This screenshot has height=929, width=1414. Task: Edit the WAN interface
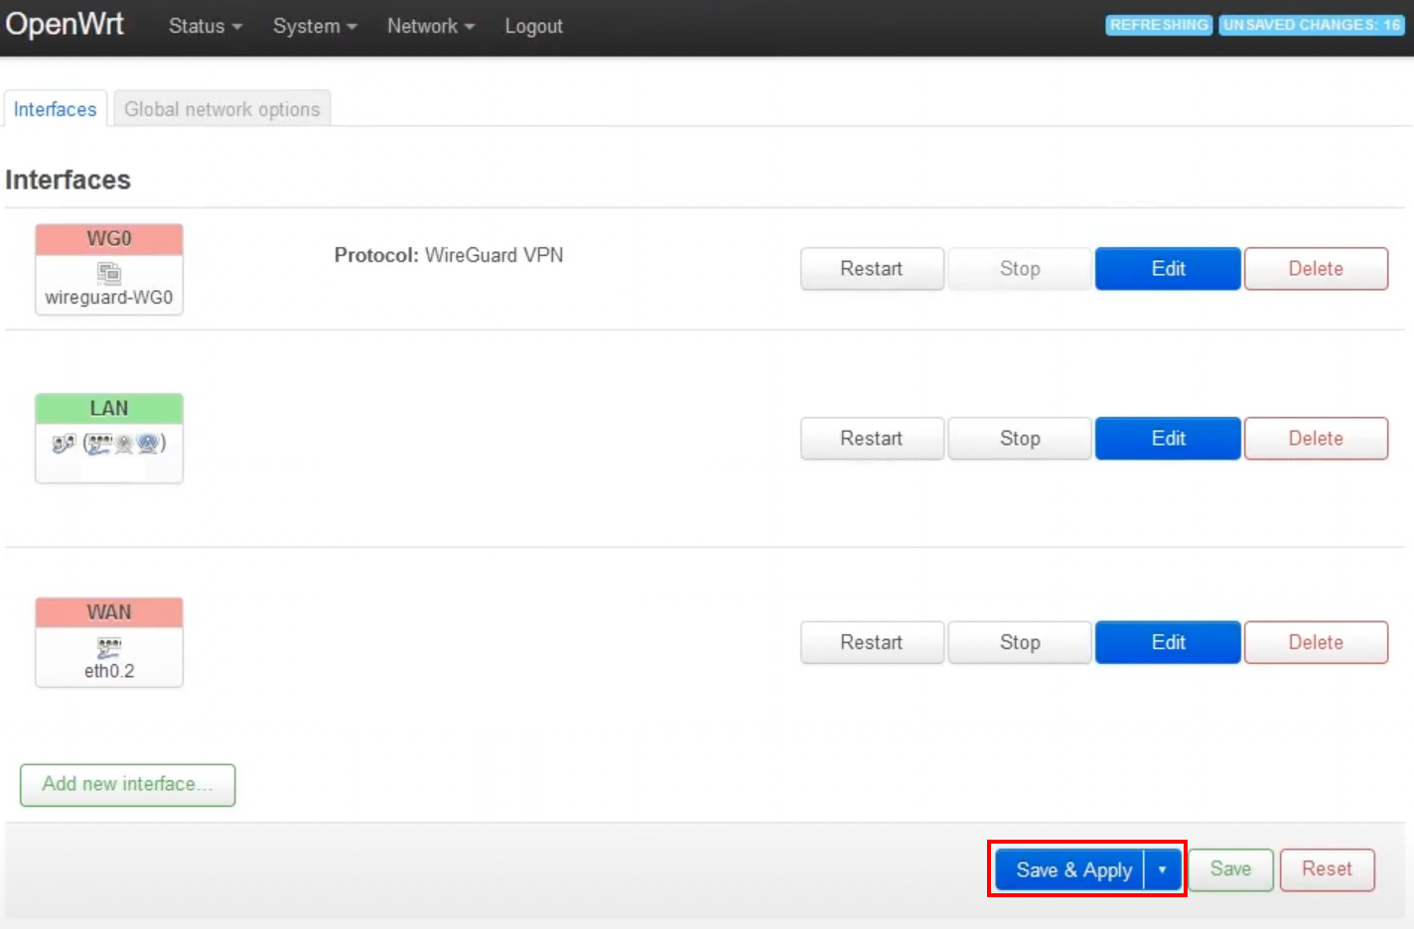pos(1167,642)
